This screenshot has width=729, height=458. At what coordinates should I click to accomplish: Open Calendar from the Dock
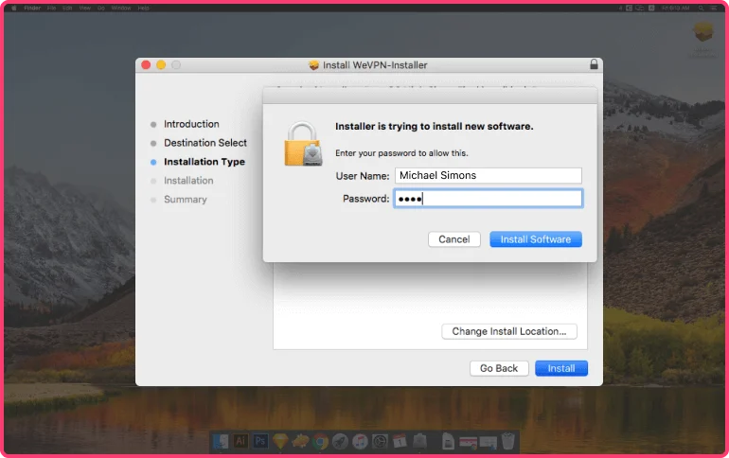pos(400,440)
